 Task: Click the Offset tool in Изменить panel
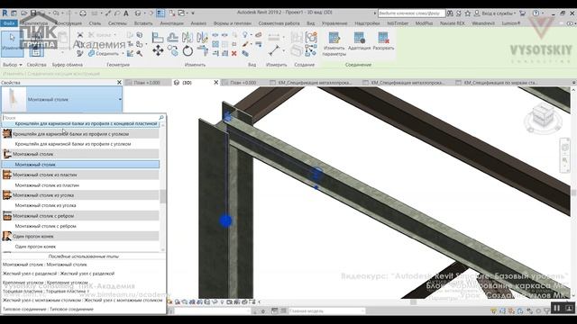click(x=172, y=37)
